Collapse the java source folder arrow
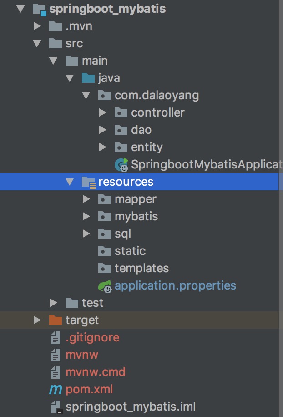Image resolution: width=283 pixels, height=417 pixels. tap(70, 78)
